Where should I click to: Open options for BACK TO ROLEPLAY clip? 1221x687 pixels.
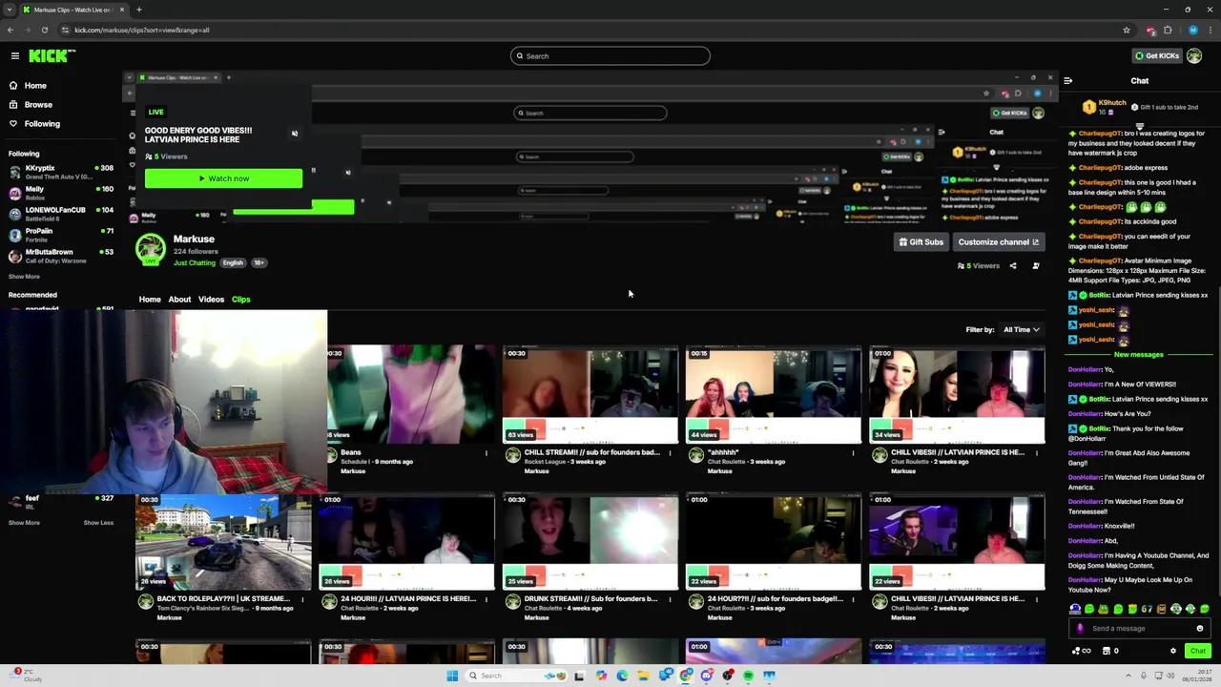tap(303, 600)
